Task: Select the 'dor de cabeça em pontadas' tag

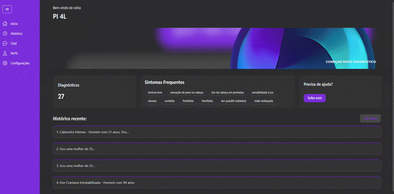Action: [x=228, y=93]
